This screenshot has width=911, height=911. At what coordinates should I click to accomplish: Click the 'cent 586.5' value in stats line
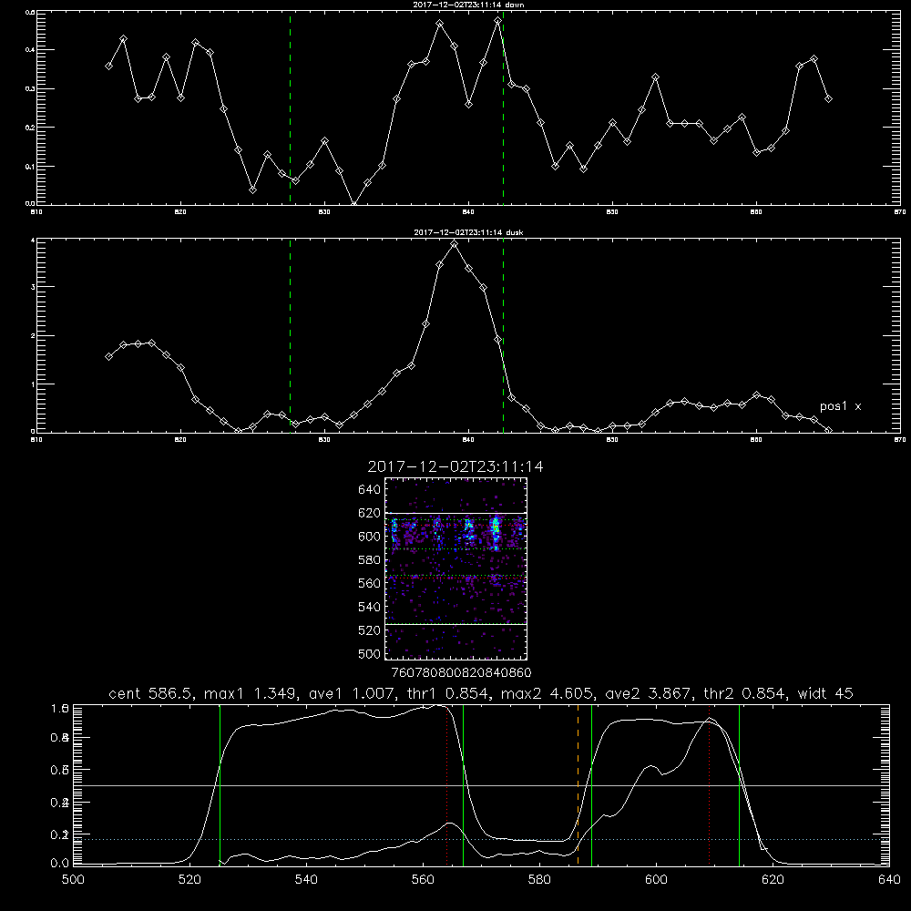(x=151, y=693)
